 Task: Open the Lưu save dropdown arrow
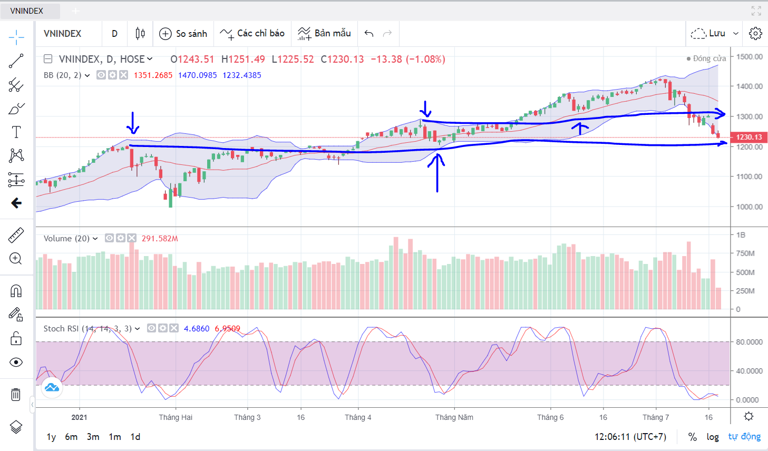736,34
